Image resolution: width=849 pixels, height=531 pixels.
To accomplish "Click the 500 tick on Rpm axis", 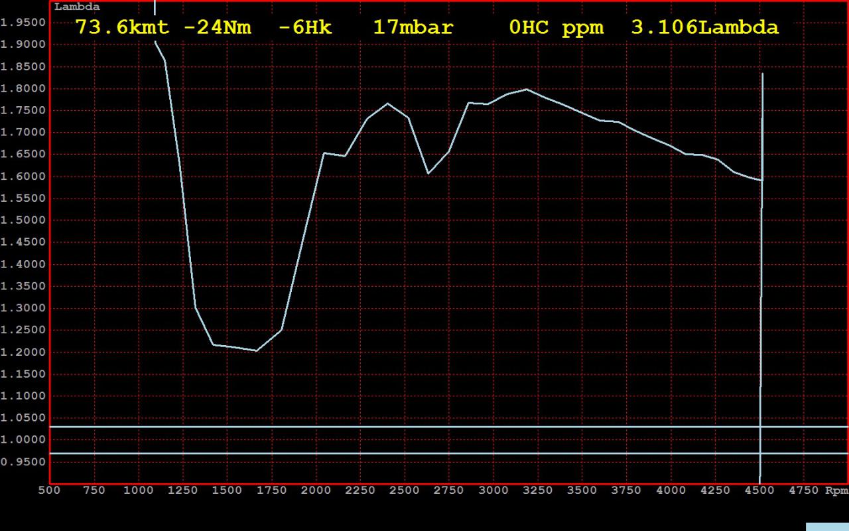I will click(50, 491).
